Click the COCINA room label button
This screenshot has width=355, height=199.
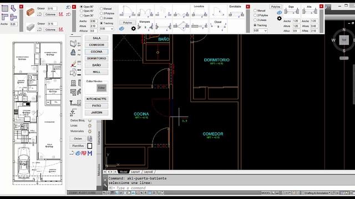point(97,51)
